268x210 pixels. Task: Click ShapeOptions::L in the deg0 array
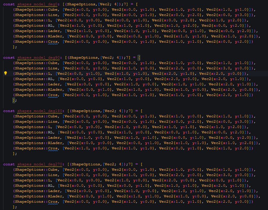point(33,20)
